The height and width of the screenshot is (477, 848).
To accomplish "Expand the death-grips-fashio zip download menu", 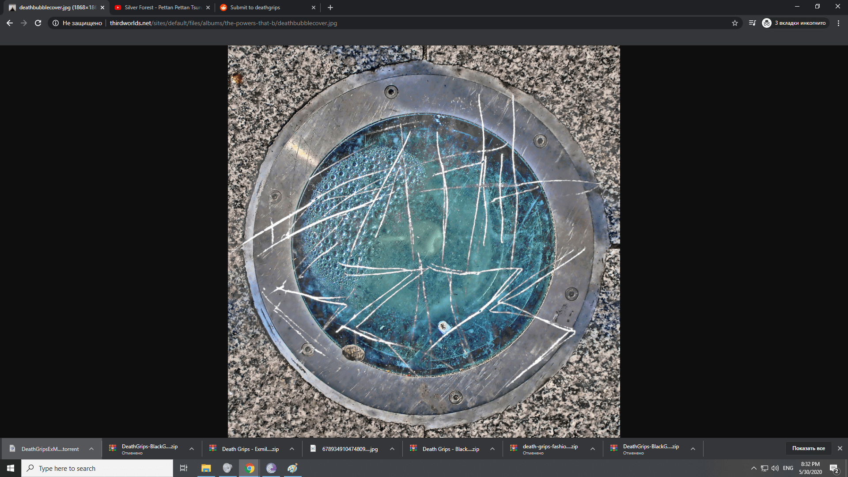I will [592, 448].
